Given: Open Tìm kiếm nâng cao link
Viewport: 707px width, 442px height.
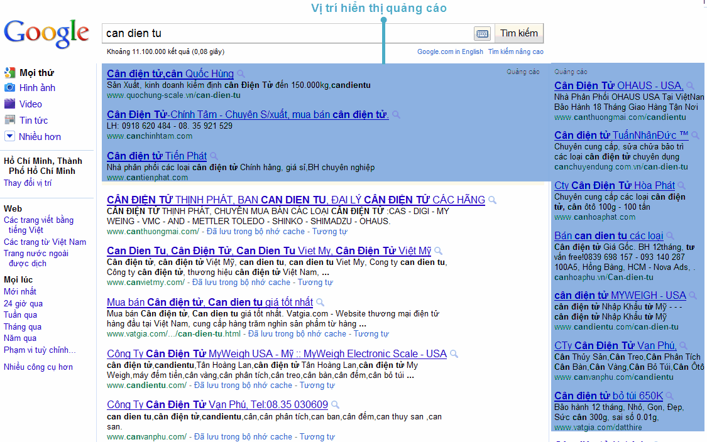Looking at the screenshot, I should click(515, 51).
